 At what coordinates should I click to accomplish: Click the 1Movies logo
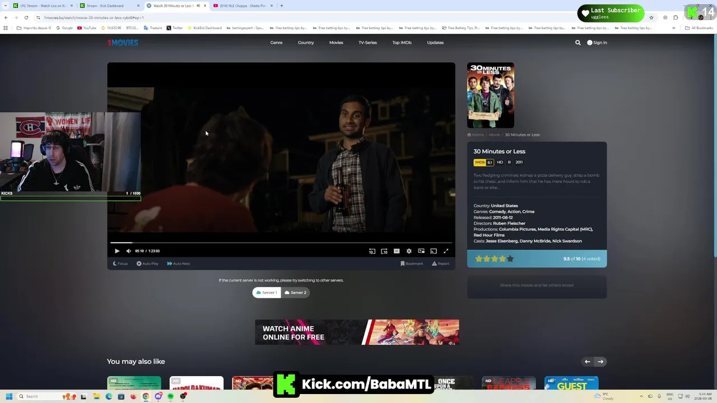(123, 43)
